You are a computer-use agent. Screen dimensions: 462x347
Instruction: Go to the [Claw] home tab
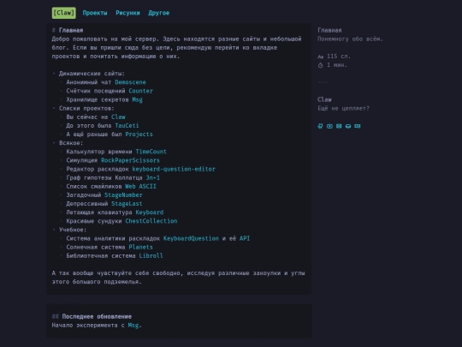pyautogui.click(x=63, y=13)
